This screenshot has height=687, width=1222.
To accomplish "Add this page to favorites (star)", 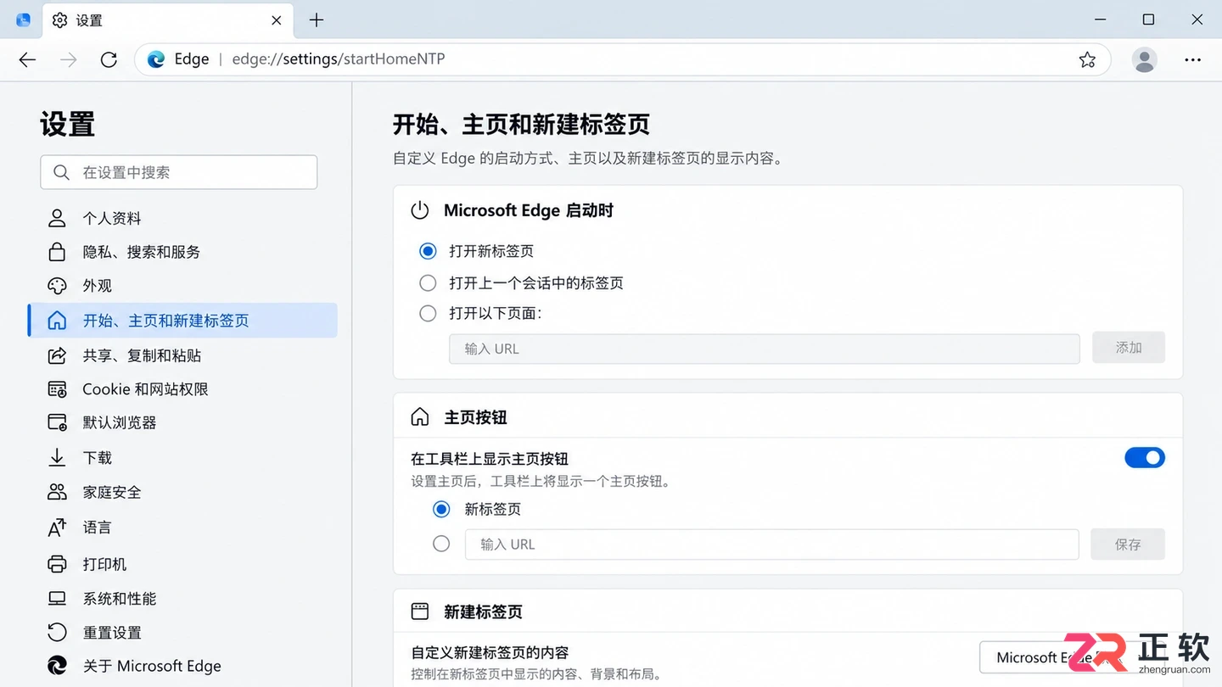I will point(1087,59).
